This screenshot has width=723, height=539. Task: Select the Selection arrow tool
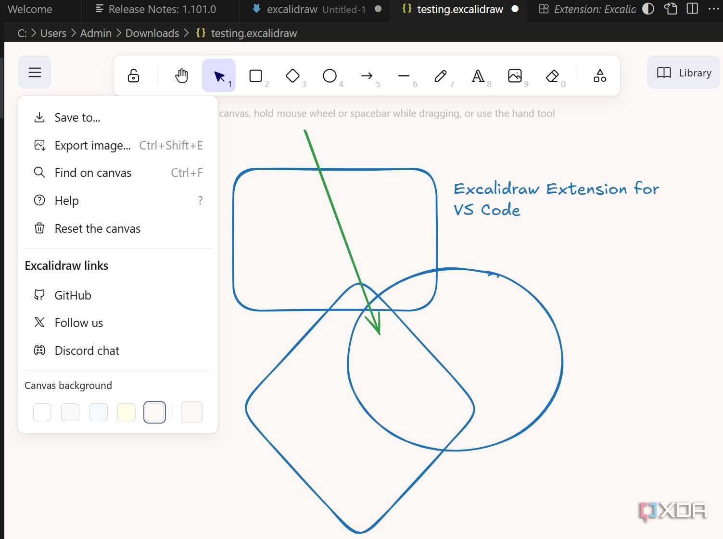219,76
